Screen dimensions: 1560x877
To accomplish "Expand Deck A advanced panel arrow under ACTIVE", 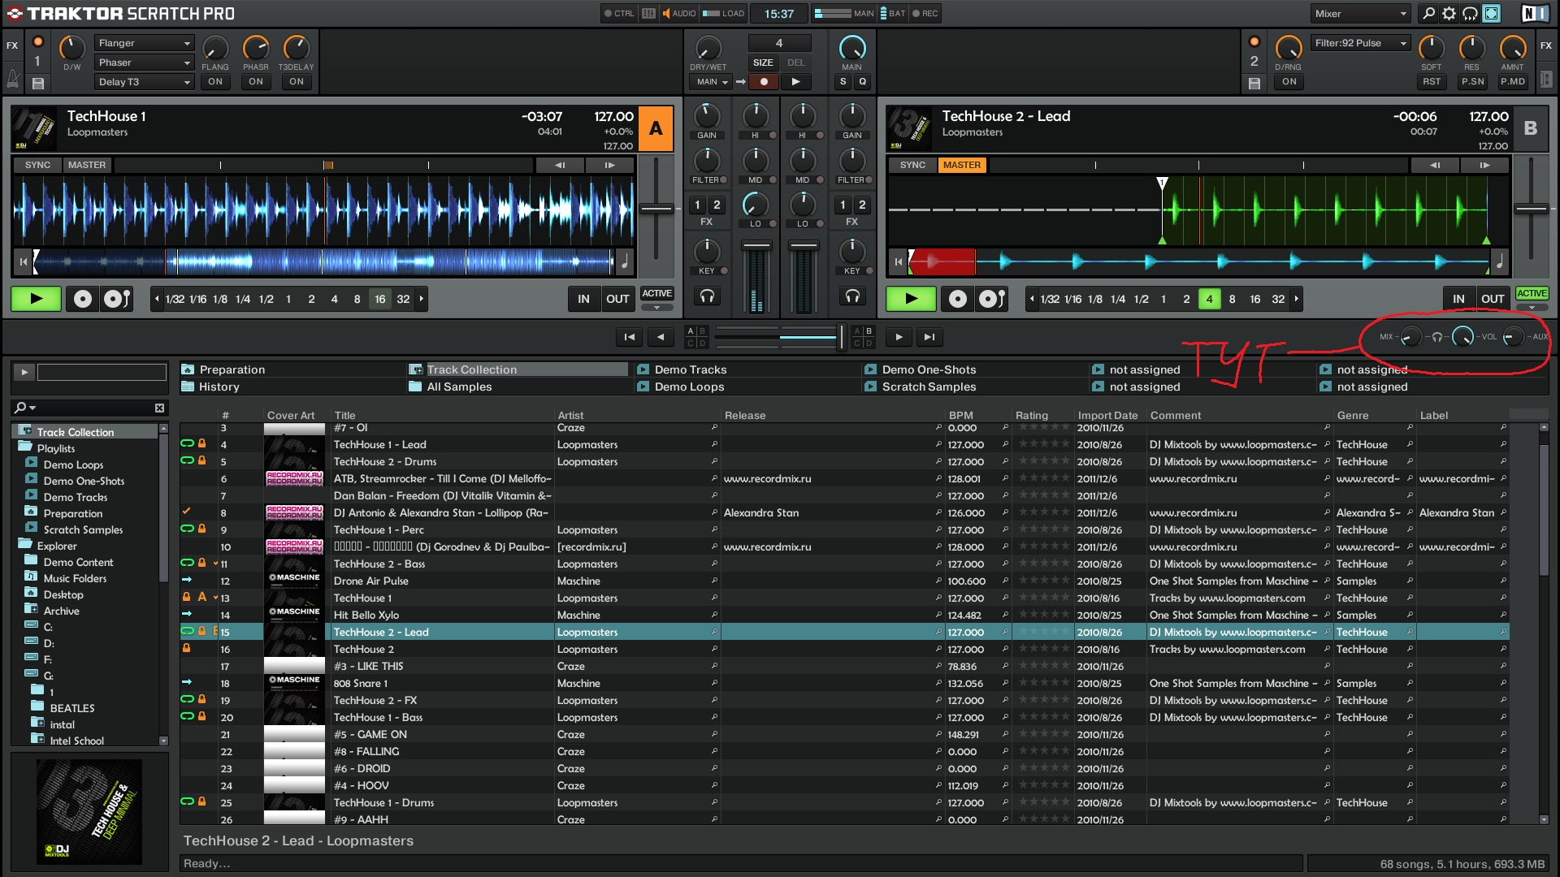I will (x=656, y=308).
